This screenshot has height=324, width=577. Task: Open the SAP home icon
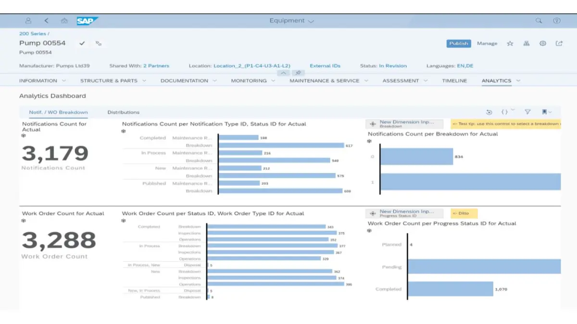[64, 21]
